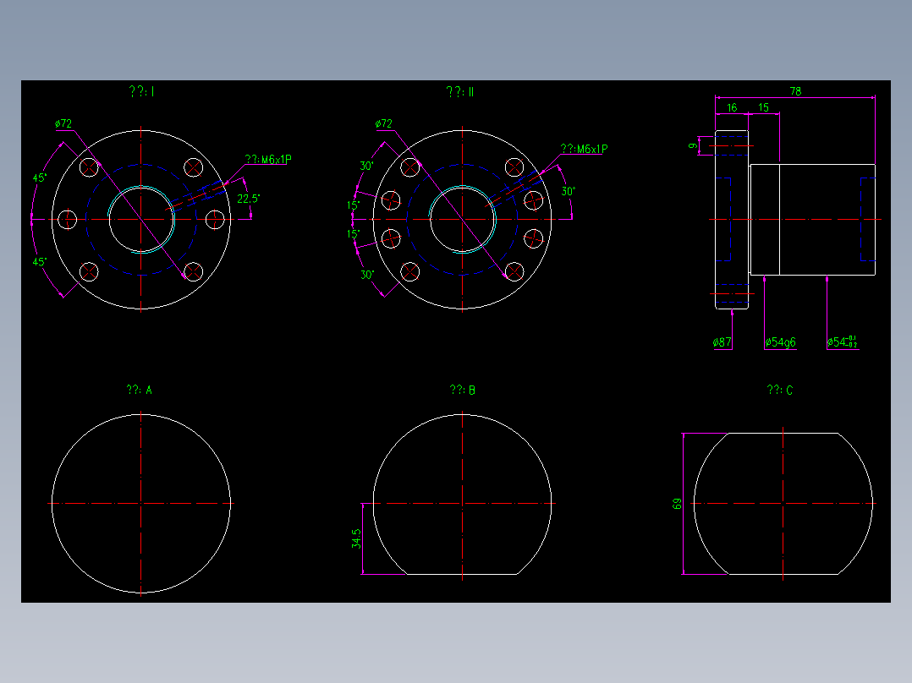
Task: Select the 78 overall length dimension
Action: coord(795,91)
